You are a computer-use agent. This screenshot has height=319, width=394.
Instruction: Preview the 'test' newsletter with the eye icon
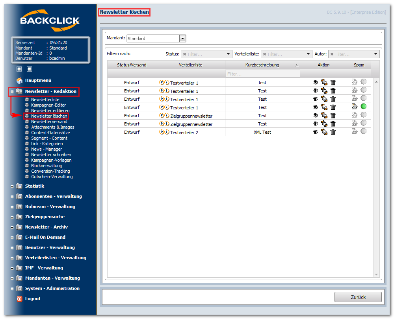point(316,82)
